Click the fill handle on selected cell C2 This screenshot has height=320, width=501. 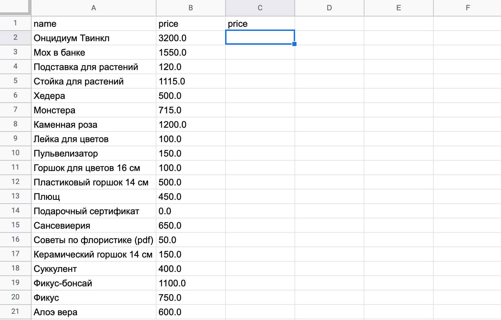(294, 44)
